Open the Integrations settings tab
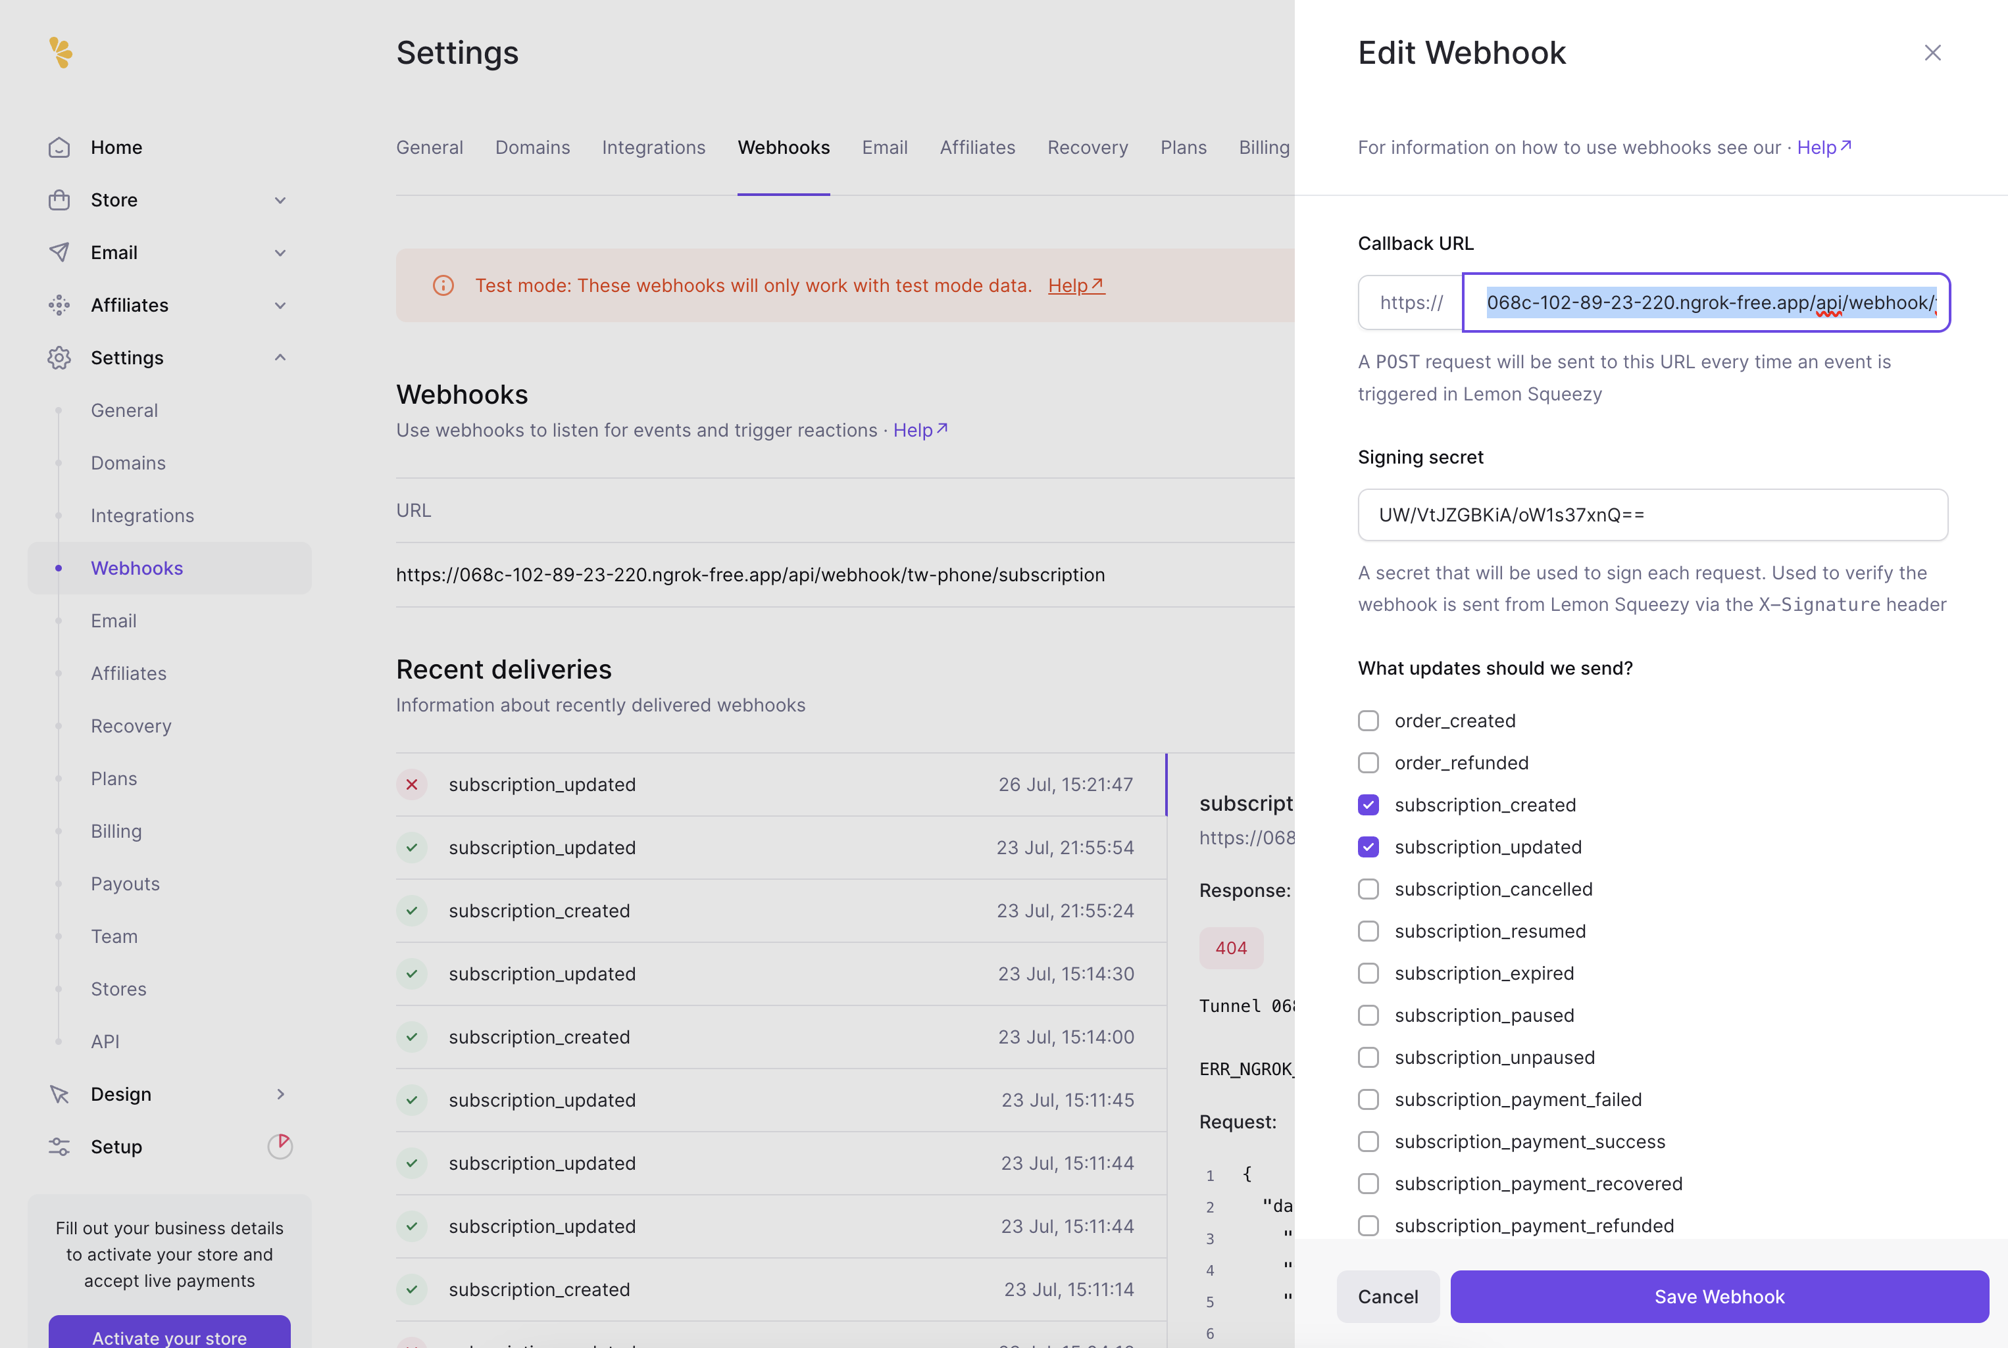This screenshot has width=2008, height=1348. coord(653,147)
